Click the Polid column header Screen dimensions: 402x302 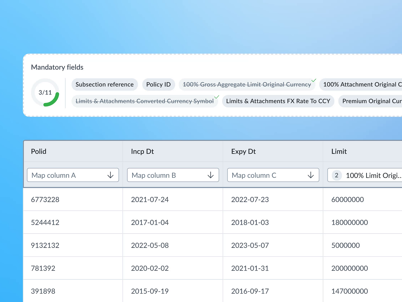click(39, 152)
